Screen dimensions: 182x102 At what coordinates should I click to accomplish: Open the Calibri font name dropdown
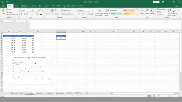tap(32, 10)
